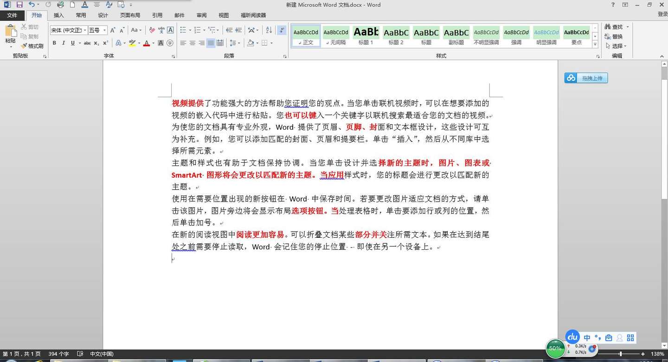Screen dimensions: 668x362
Task: Open the font name dropdown 宋体
Action: point(85,30)
